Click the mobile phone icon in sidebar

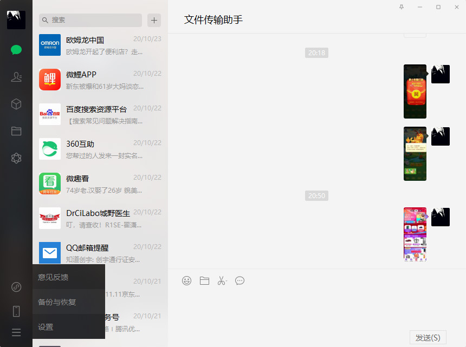(x=16, y=311)
